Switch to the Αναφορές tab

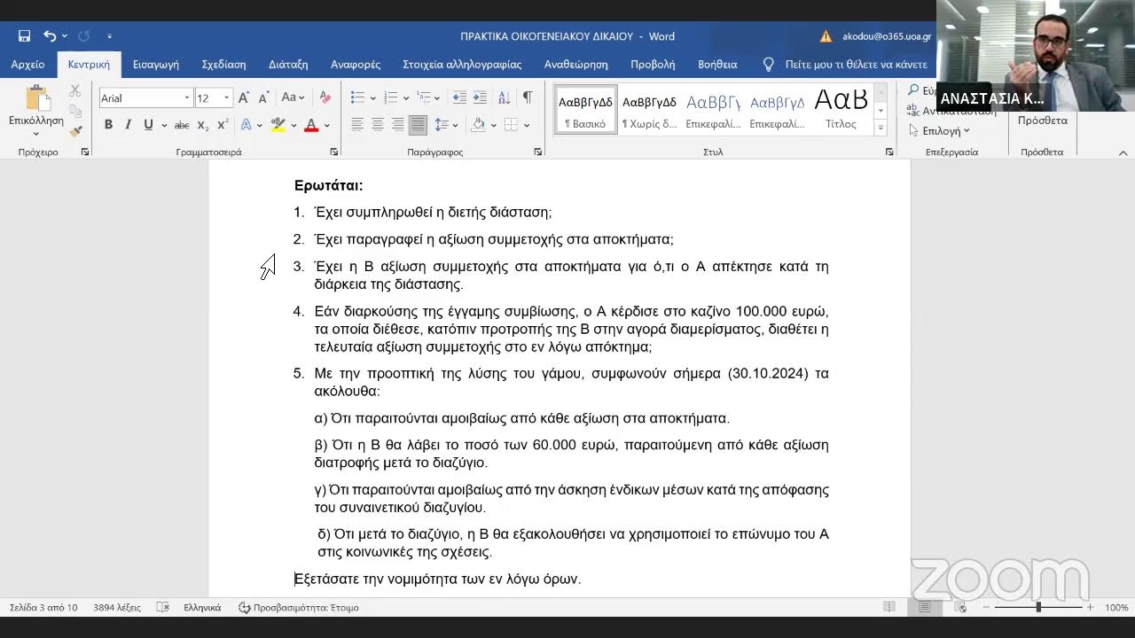[356, 65]
